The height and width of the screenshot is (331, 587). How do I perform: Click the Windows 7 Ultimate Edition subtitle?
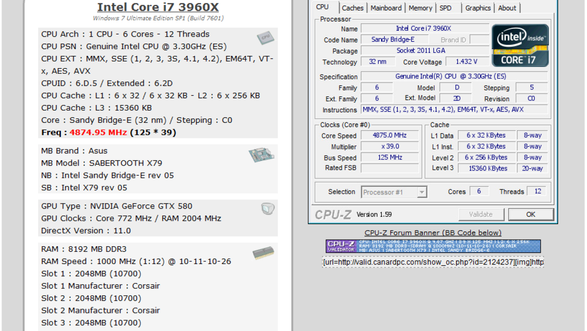(x=158, y=18)
